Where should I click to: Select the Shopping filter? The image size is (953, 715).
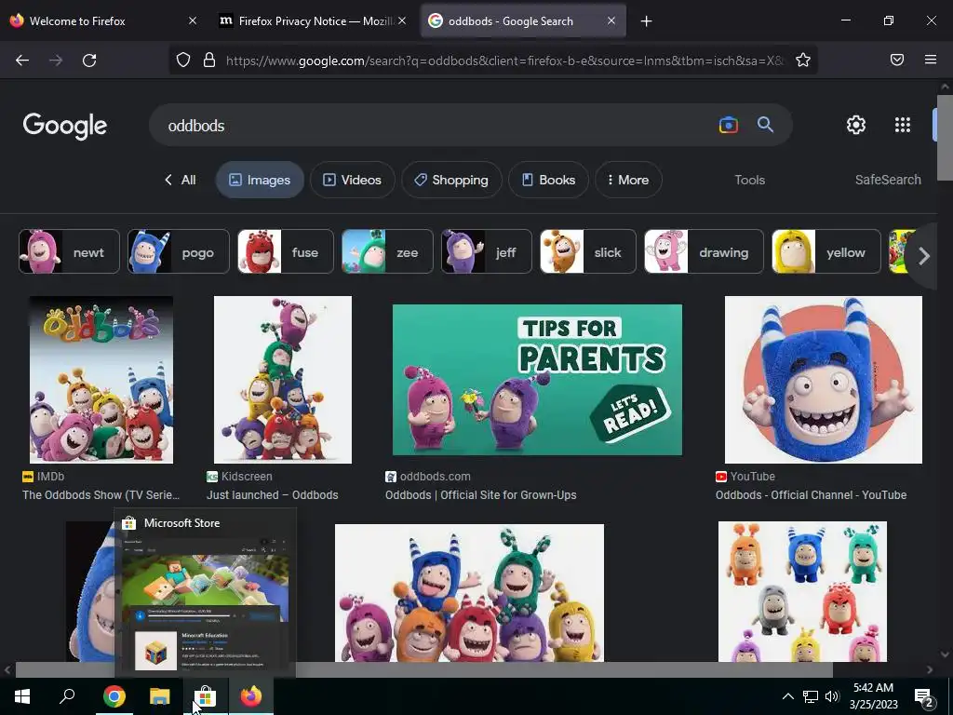451,180
